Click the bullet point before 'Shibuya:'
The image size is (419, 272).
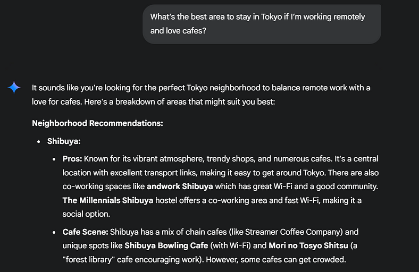click(x=39, y=142)
